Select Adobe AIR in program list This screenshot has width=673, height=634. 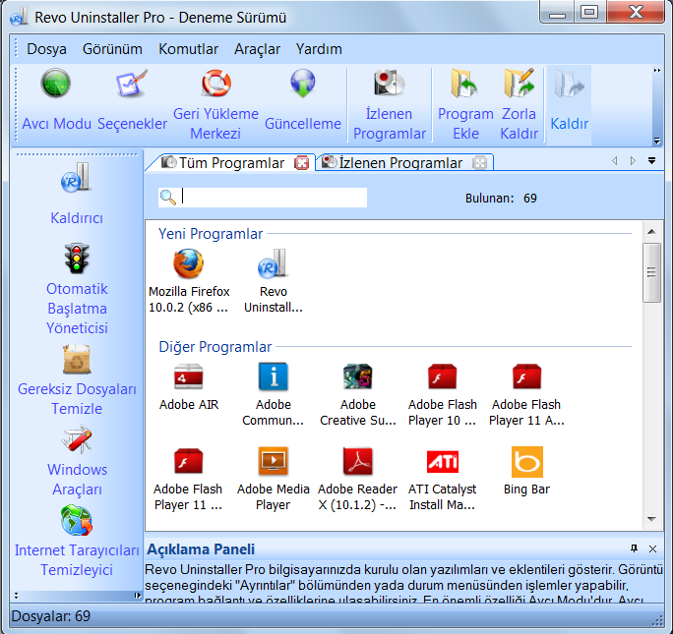(x=189, y=387)
